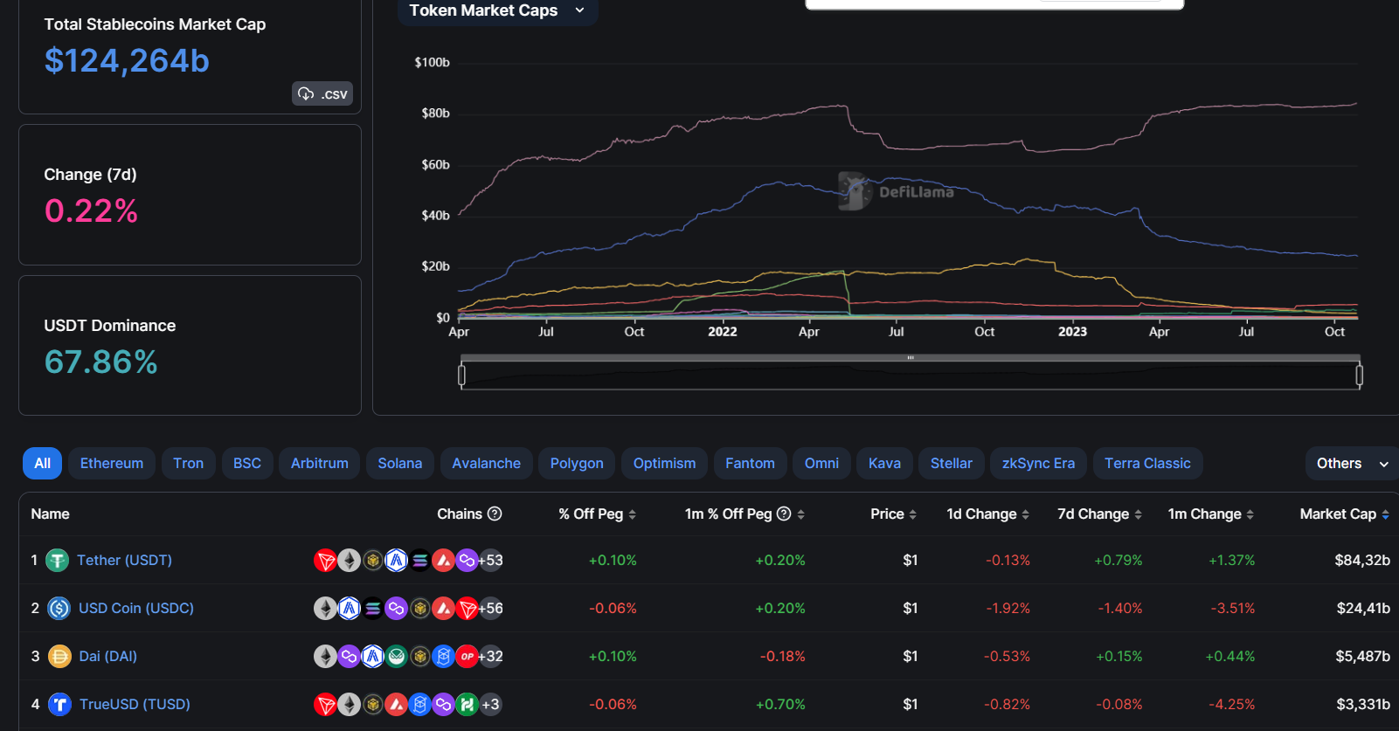Click the top grip bar of chart range slider

(911, 357)
